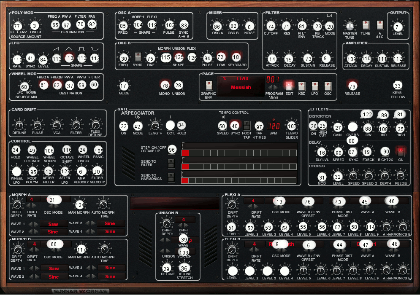Click the Panic button in Control
420x295 pixels.
98,150
